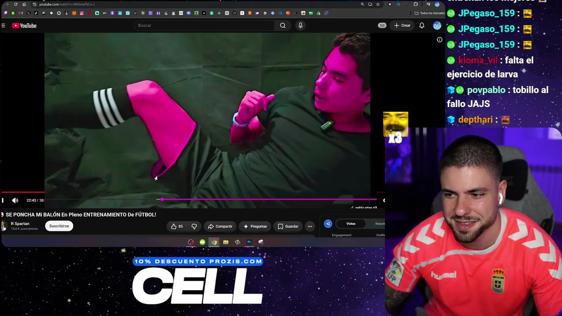Screen dimensions: 562x316
Task: Open the Crear menu button
Action: (x=402, y=25)
